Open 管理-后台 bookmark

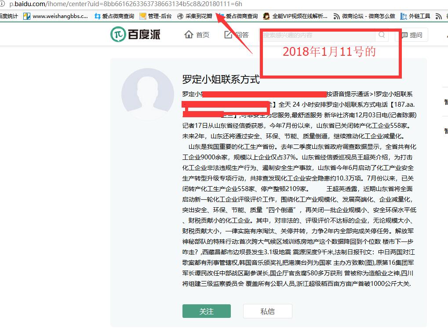coord(155,16)
